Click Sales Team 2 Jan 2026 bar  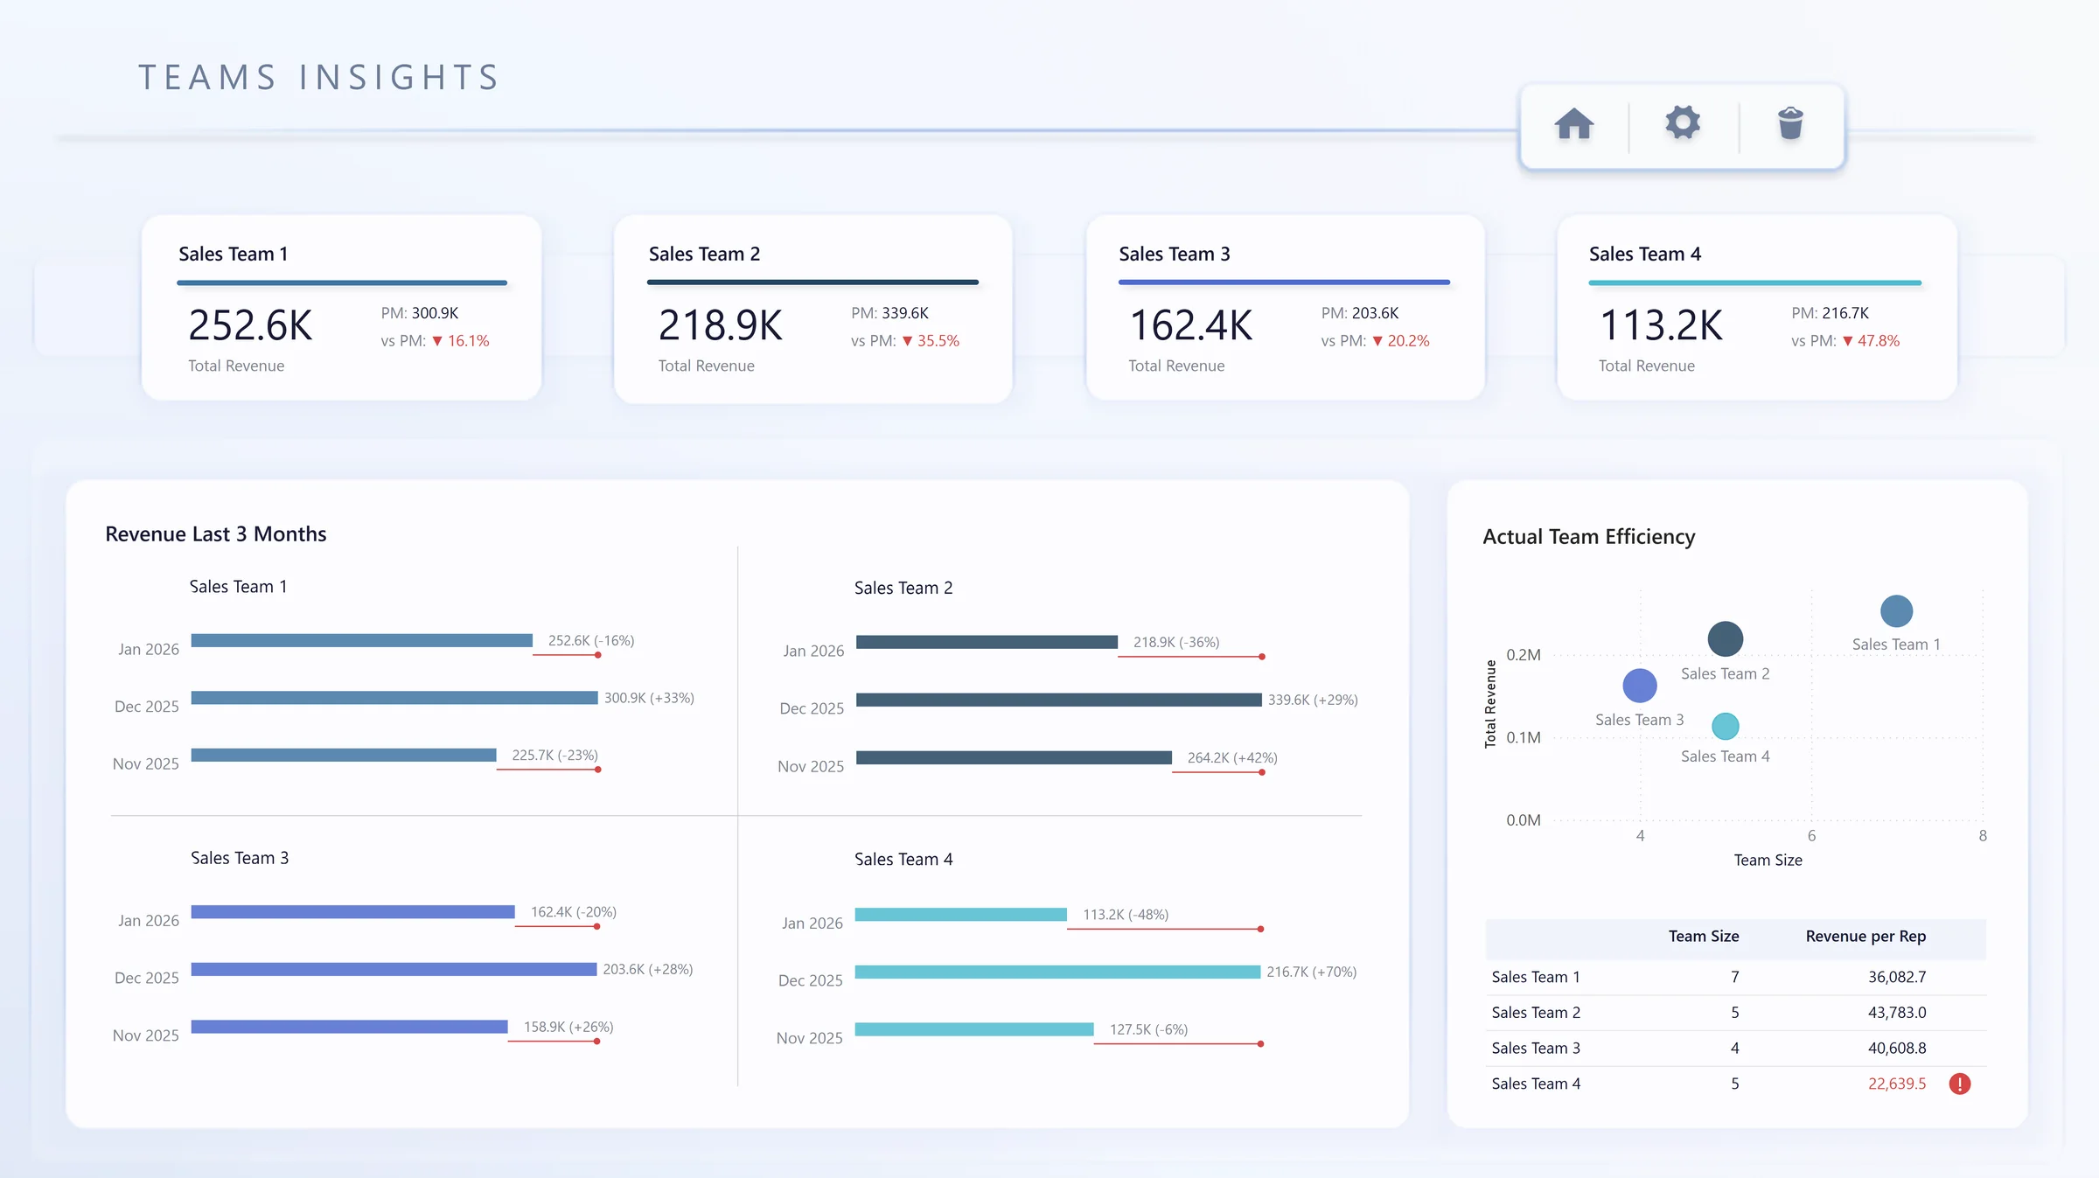tap(987, 642)
